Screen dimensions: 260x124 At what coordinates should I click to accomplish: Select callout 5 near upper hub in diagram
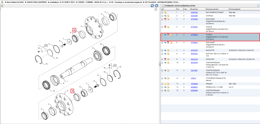coord(74,30)
